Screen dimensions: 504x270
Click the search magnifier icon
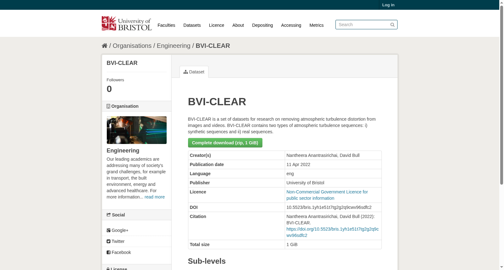pos(392,25)
